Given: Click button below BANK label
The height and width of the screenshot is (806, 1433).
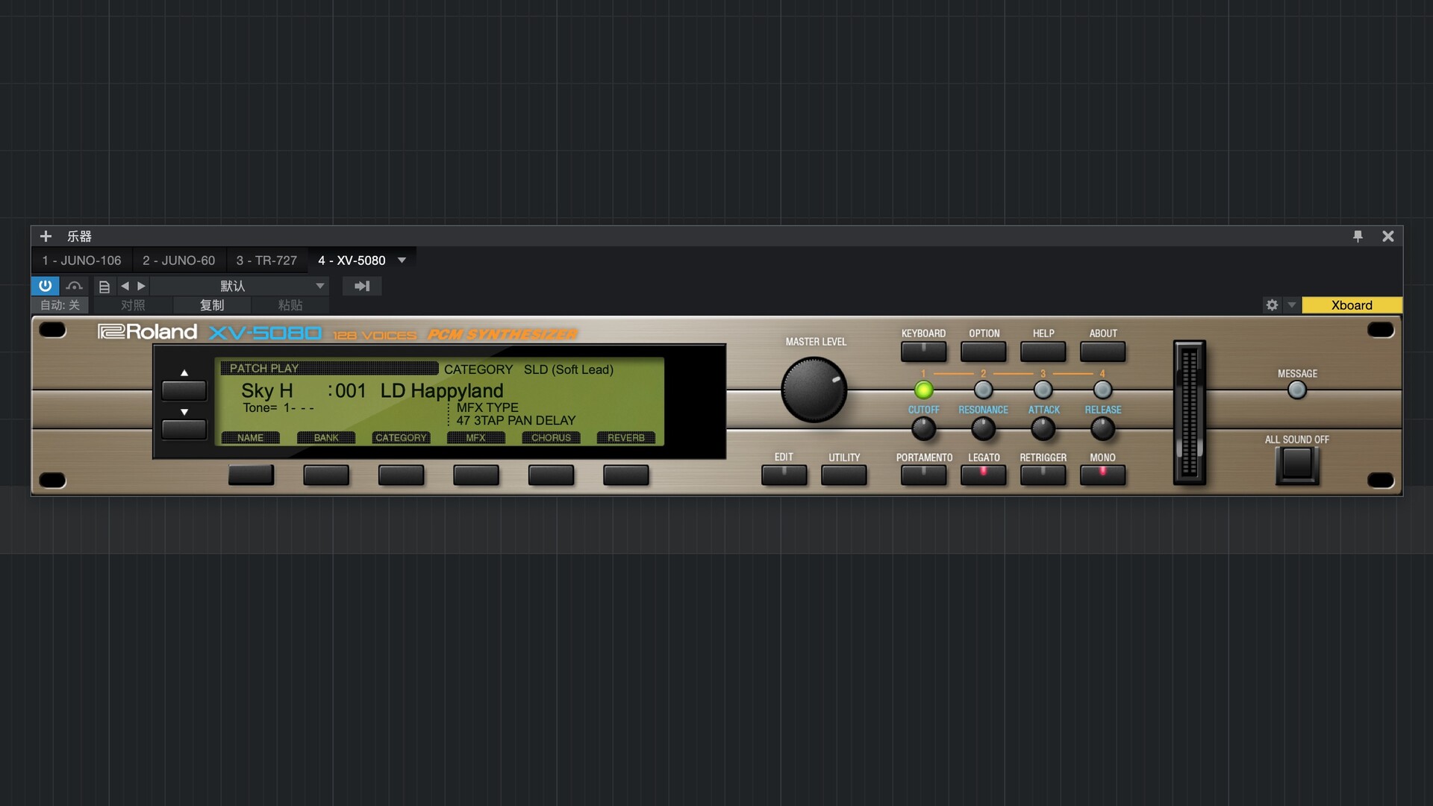Looking at the screenshot, I should (x=326, y=475).
